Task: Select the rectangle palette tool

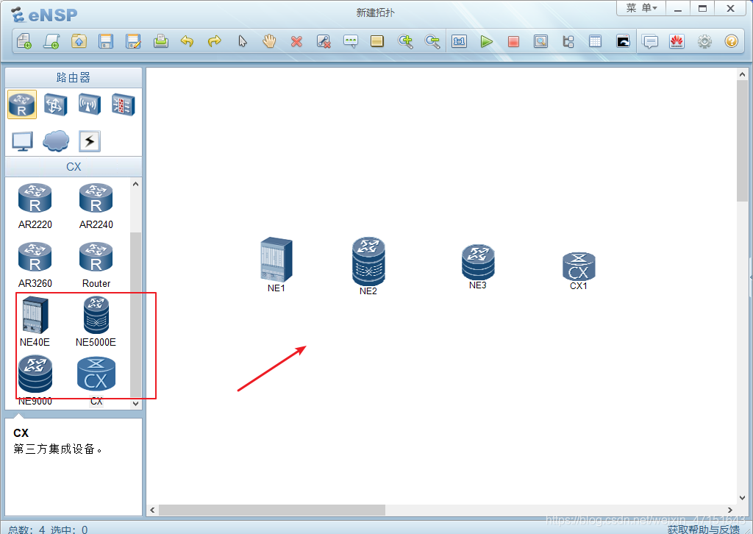Action: (x=377, y=41)
